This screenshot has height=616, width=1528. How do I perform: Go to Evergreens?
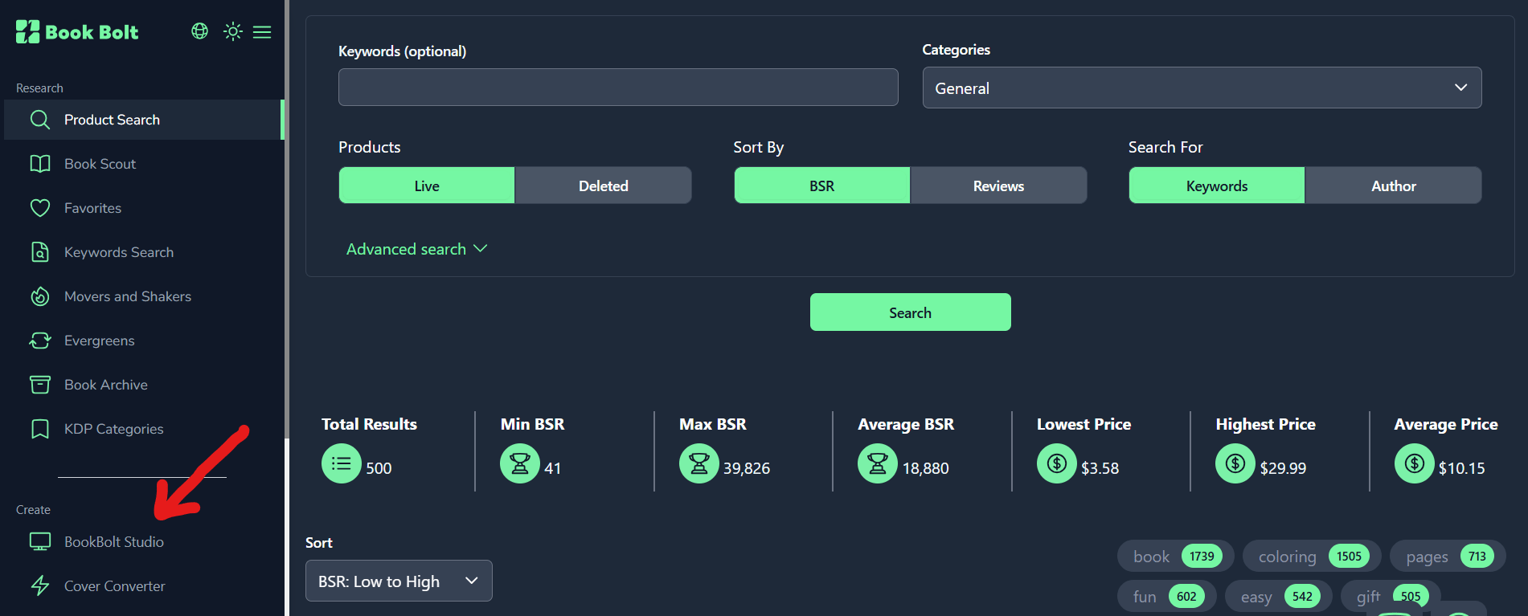(x=144, y=341)
